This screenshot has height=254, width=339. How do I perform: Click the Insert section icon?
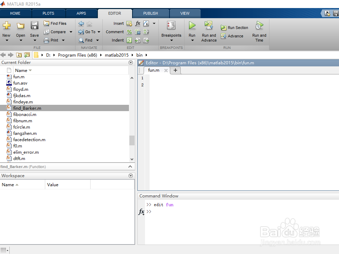tap(129, 23)
